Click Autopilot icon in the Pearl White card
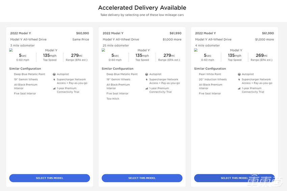Viewport: 287px width, 191px height. pyautogui.click(x=239, y=74)
